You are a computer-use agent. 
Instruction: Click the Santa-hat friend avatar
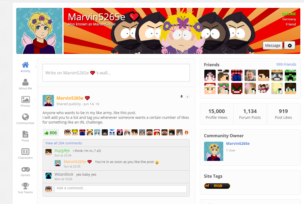point(210,88)
